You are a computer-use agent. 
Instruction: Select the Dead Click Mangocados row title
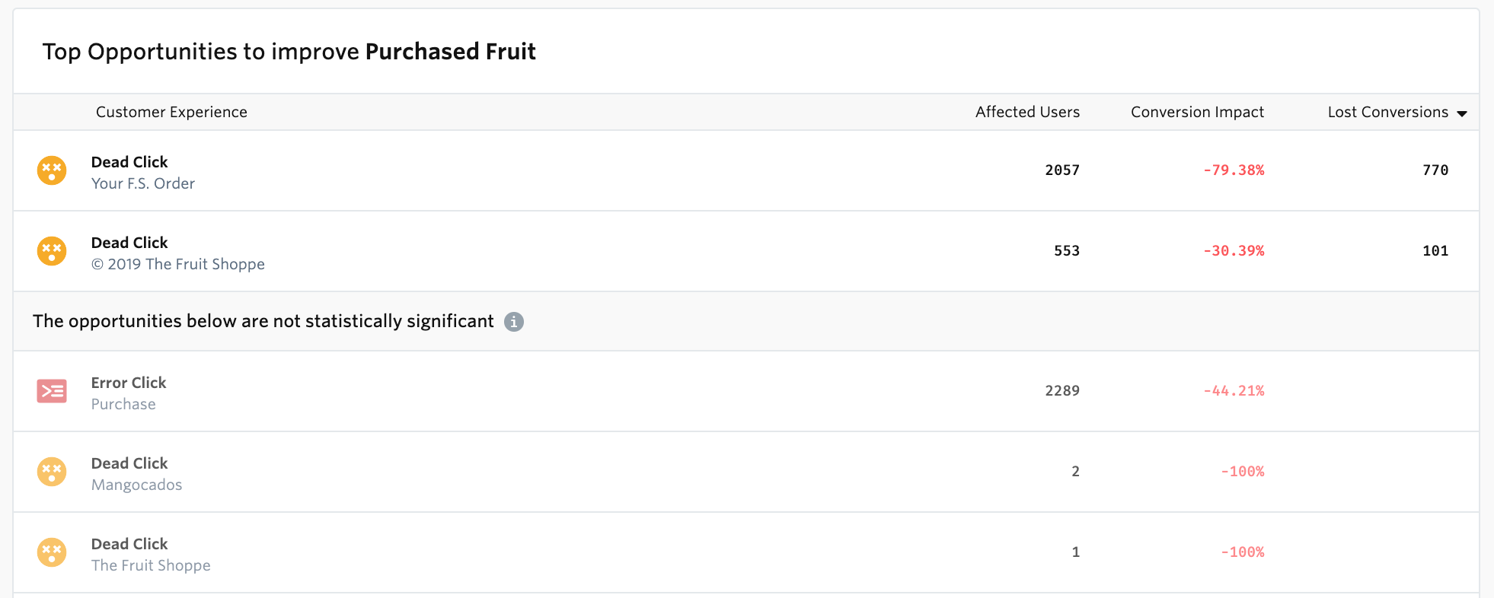click(129, 463)
